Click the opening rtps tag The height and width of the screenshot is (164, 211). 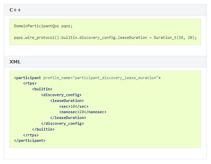(x=30, y=84)
